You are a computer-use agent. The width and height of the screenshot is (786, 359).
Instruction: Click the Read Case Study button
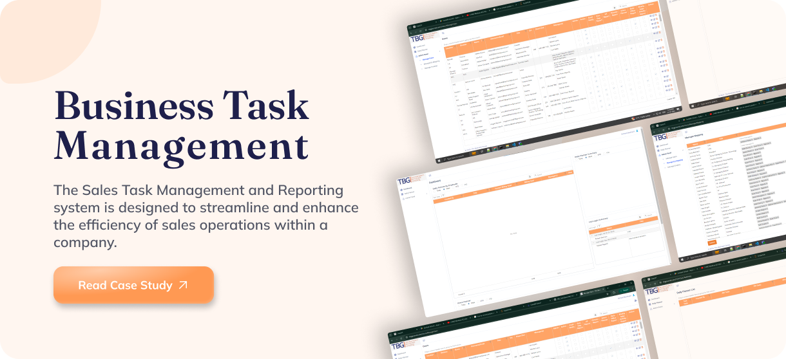[133, 284]
